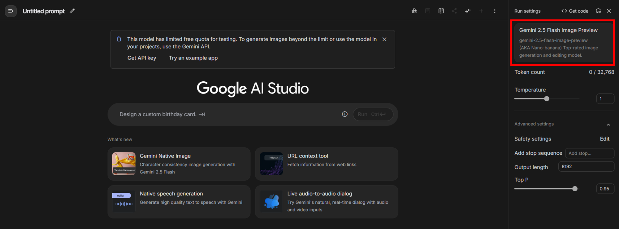Click the add media plus circle icon
The height and width of the screenshot is (229, 619).
click(x=345, y=114)
